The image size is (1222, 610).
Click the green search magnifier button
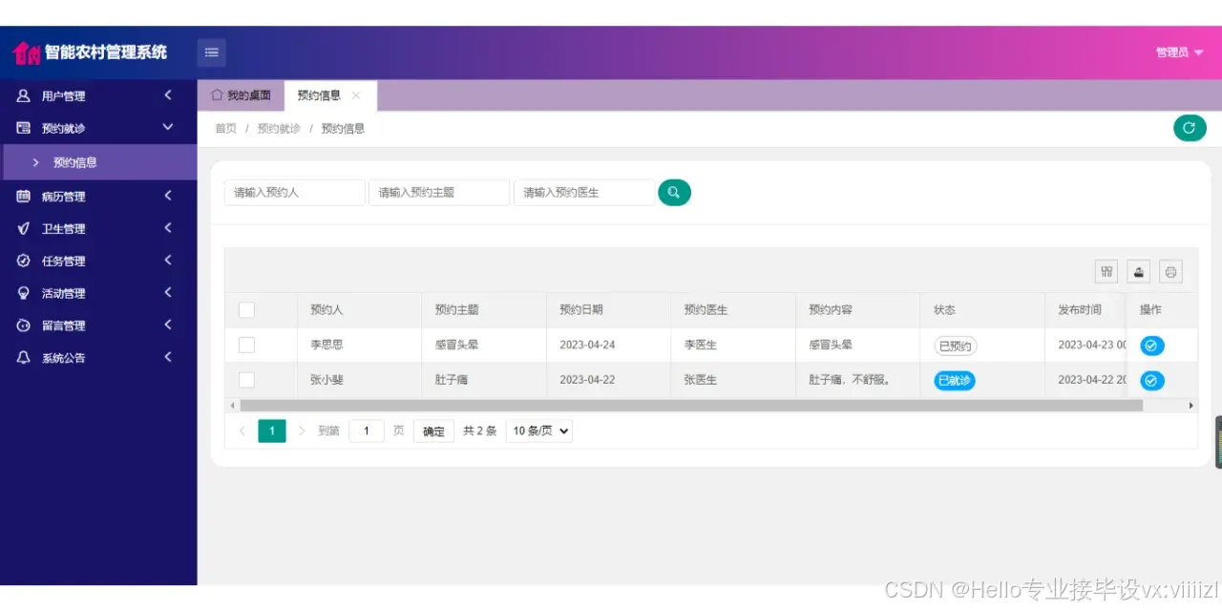(674, 192)
